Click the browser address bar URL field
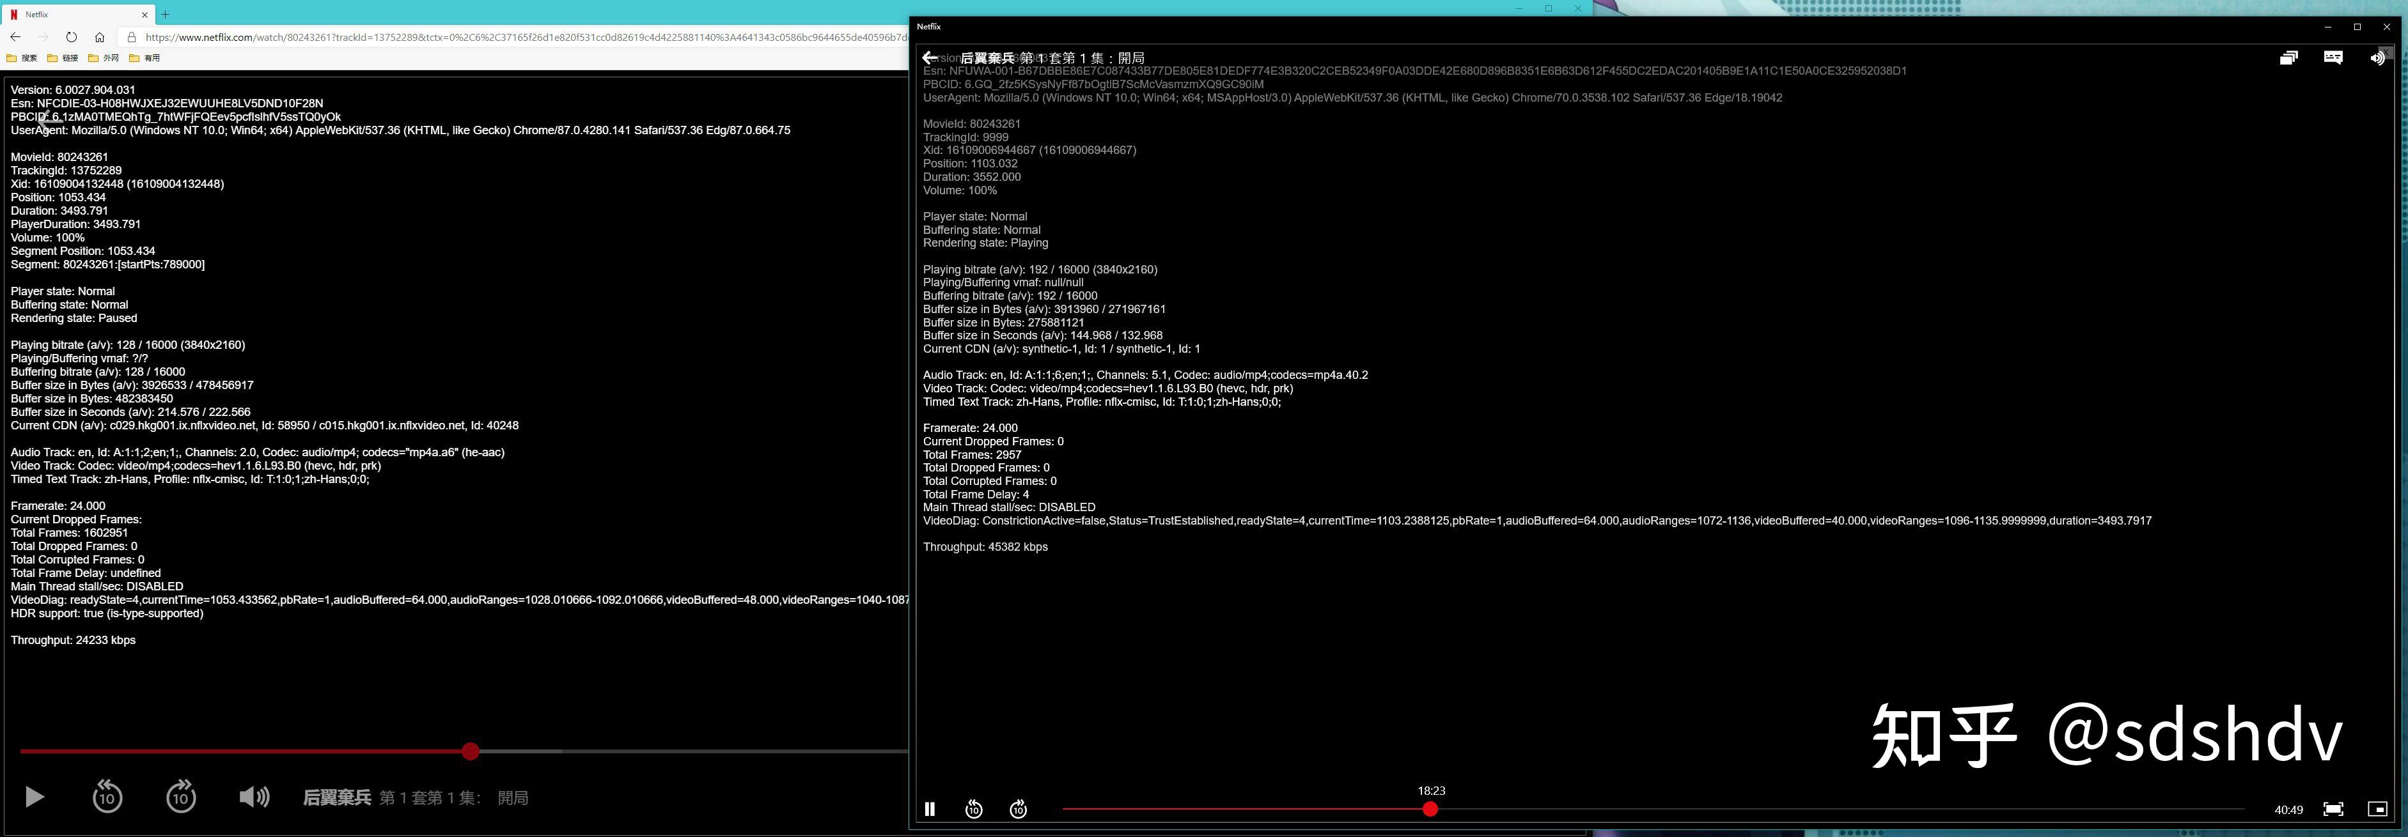 (x=374, y=37)
